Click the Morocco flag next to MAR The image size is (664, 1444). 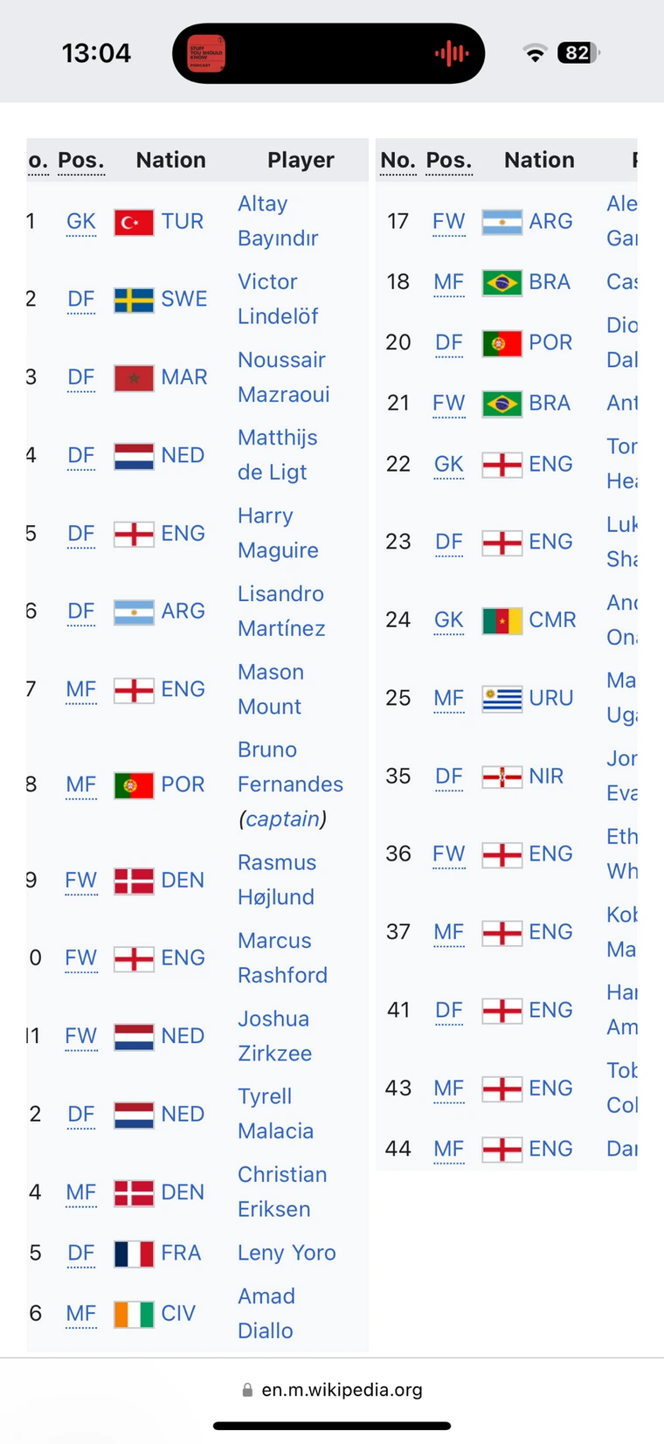[134, 377]
